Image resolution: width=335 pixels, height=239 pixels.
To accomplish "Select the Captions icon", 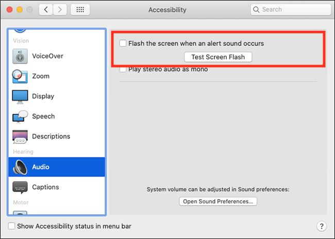I will (x=20, y=187).
